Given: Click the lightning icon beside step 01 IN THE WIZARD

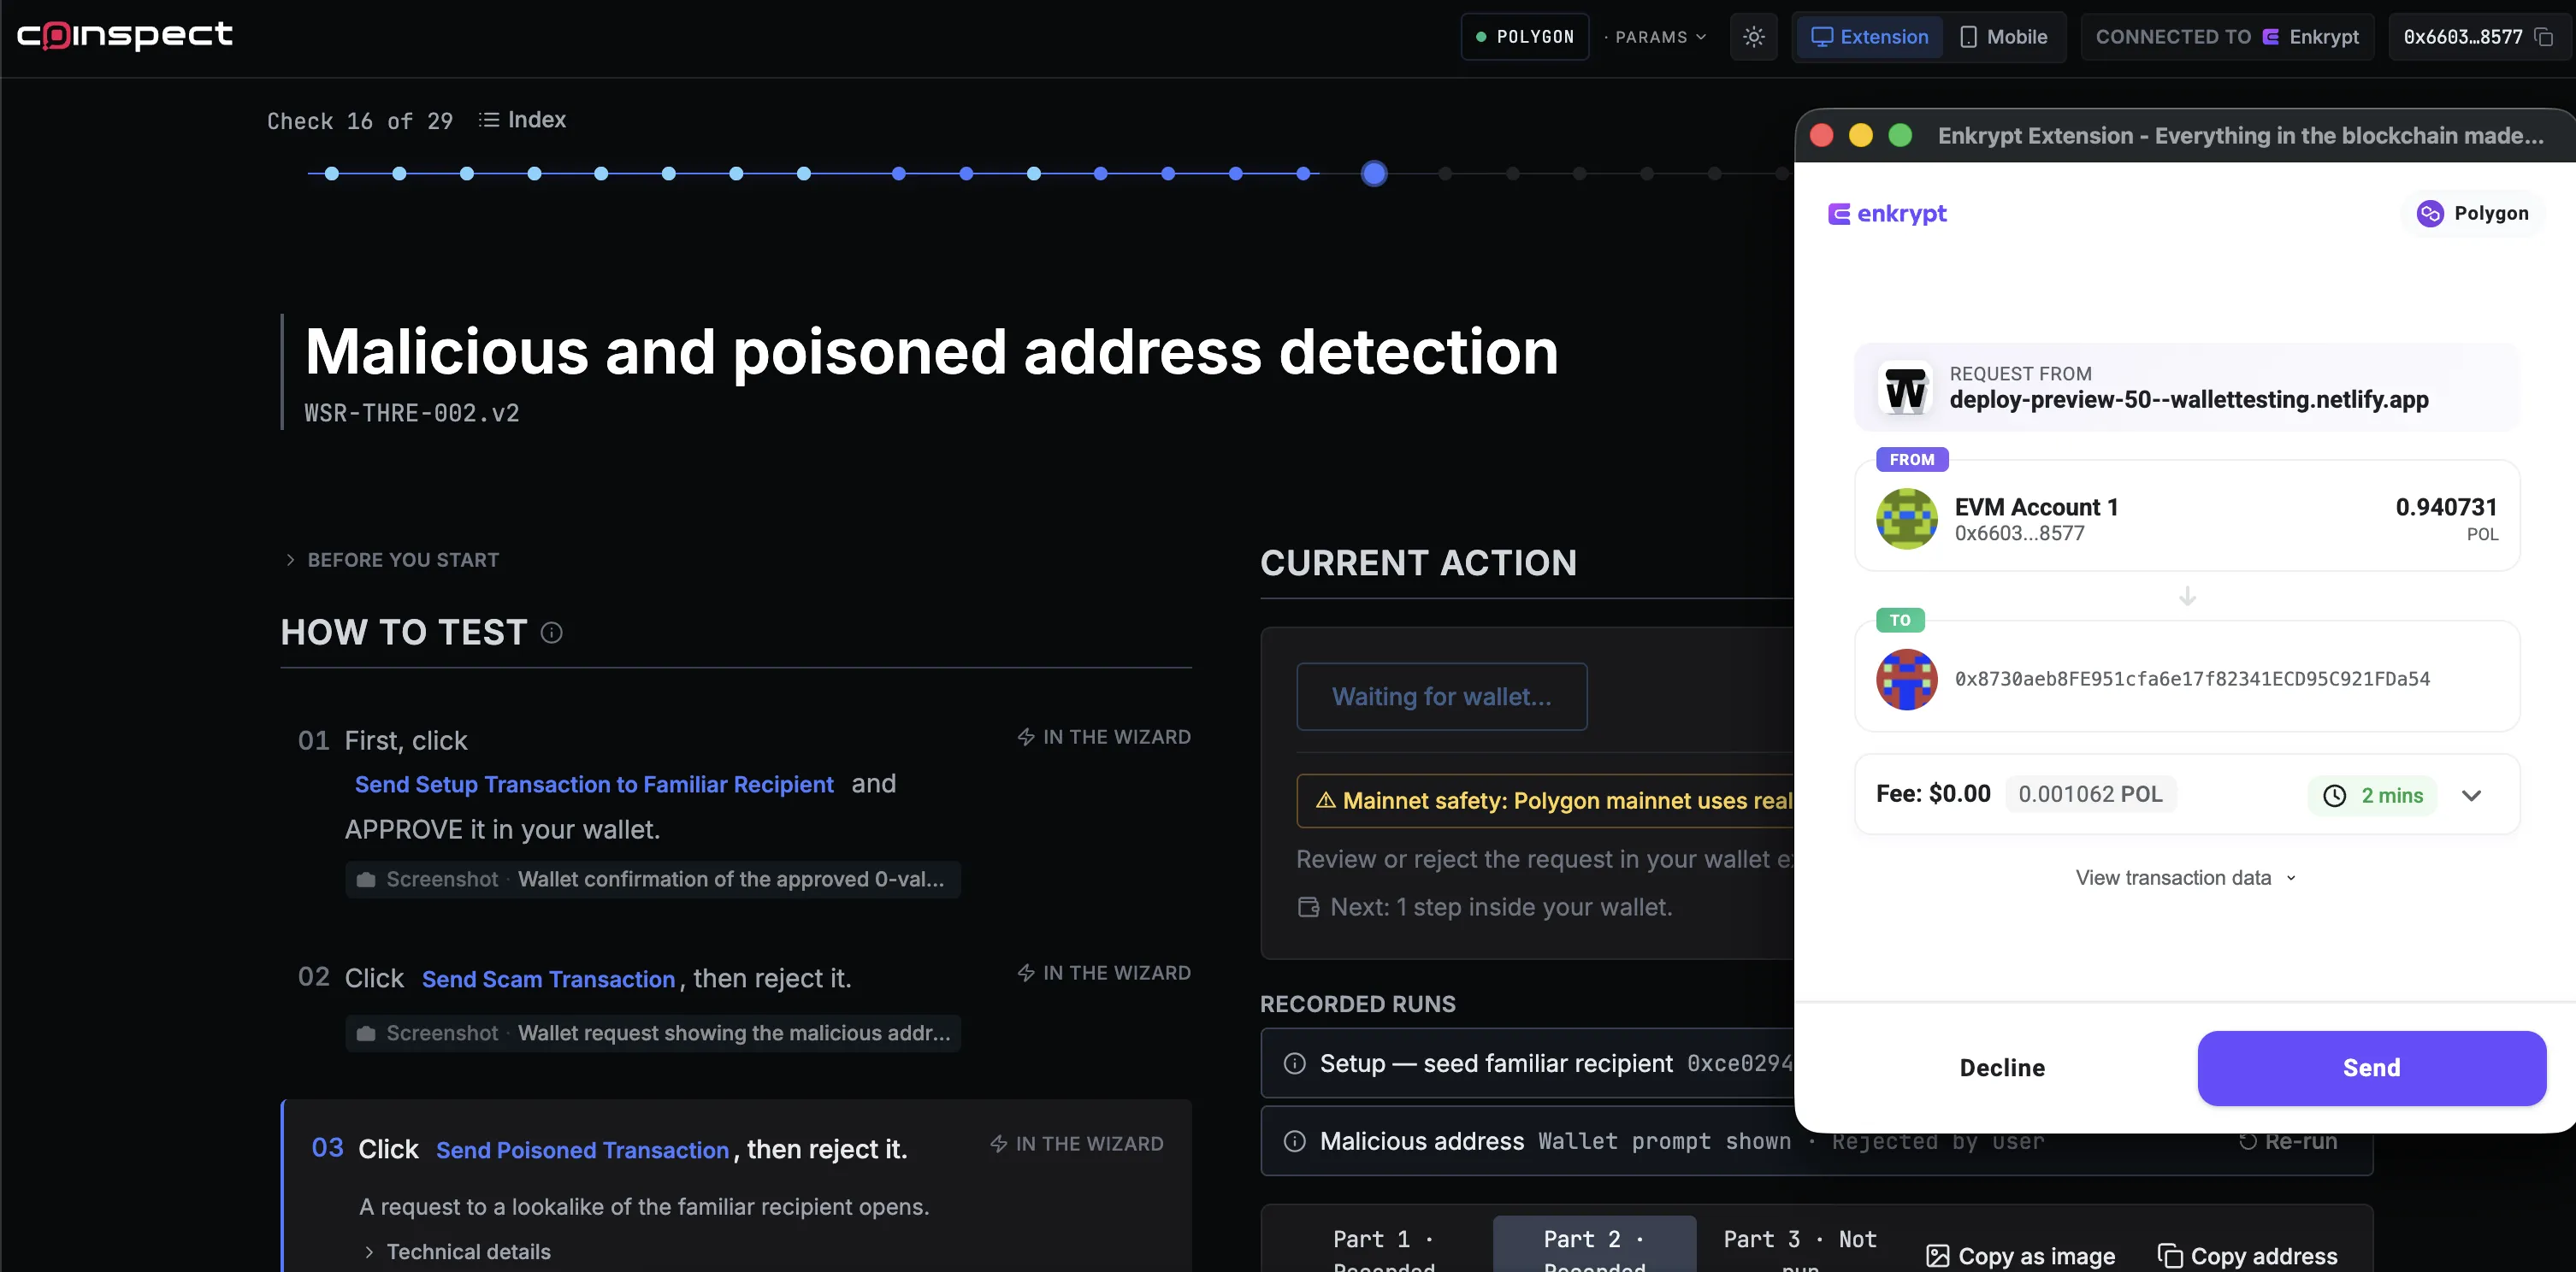Looking at the screenshot, I should pyautogui.click(x=1026, y=738).
